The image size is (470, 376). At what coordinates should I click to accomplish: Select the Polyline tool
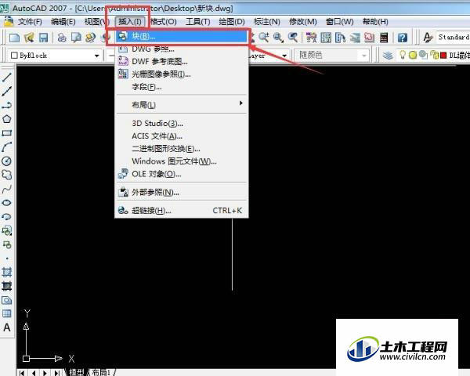point(6,105)
